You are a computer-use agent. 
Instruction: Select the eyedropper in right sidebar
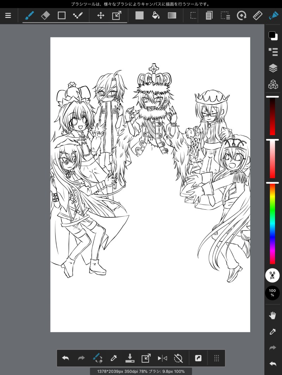[x=272, y=331]
